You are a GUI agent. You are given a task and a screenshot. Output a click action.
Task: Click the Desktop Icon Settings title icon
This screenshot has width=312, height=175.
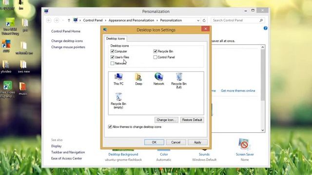tap(105, 30)
